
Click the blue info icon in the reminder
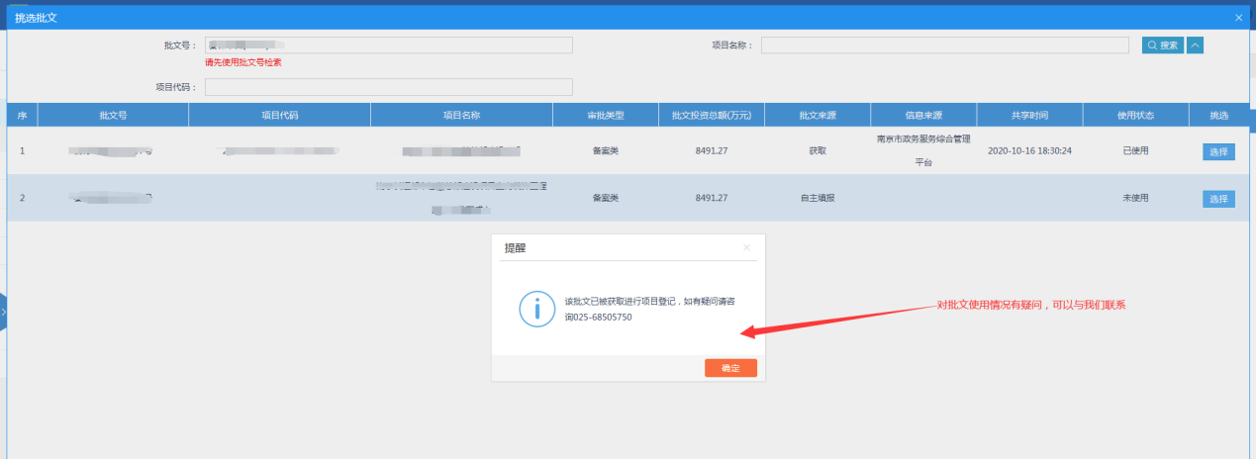[535, 309]
